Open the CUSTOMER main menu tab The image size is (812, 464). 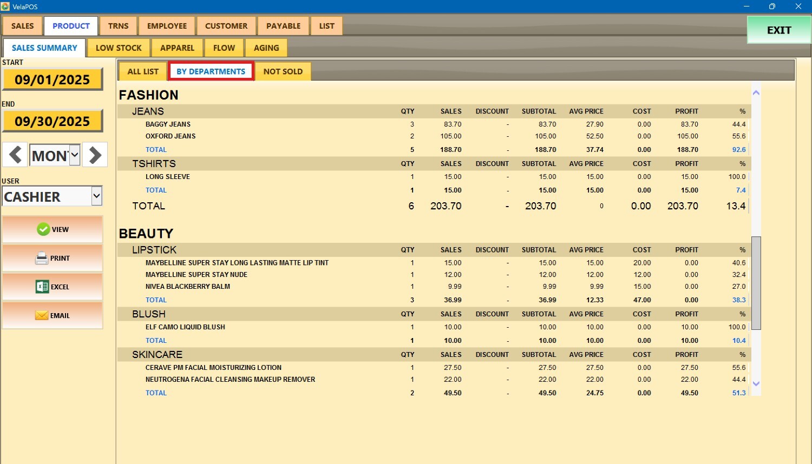coord(226,26)
